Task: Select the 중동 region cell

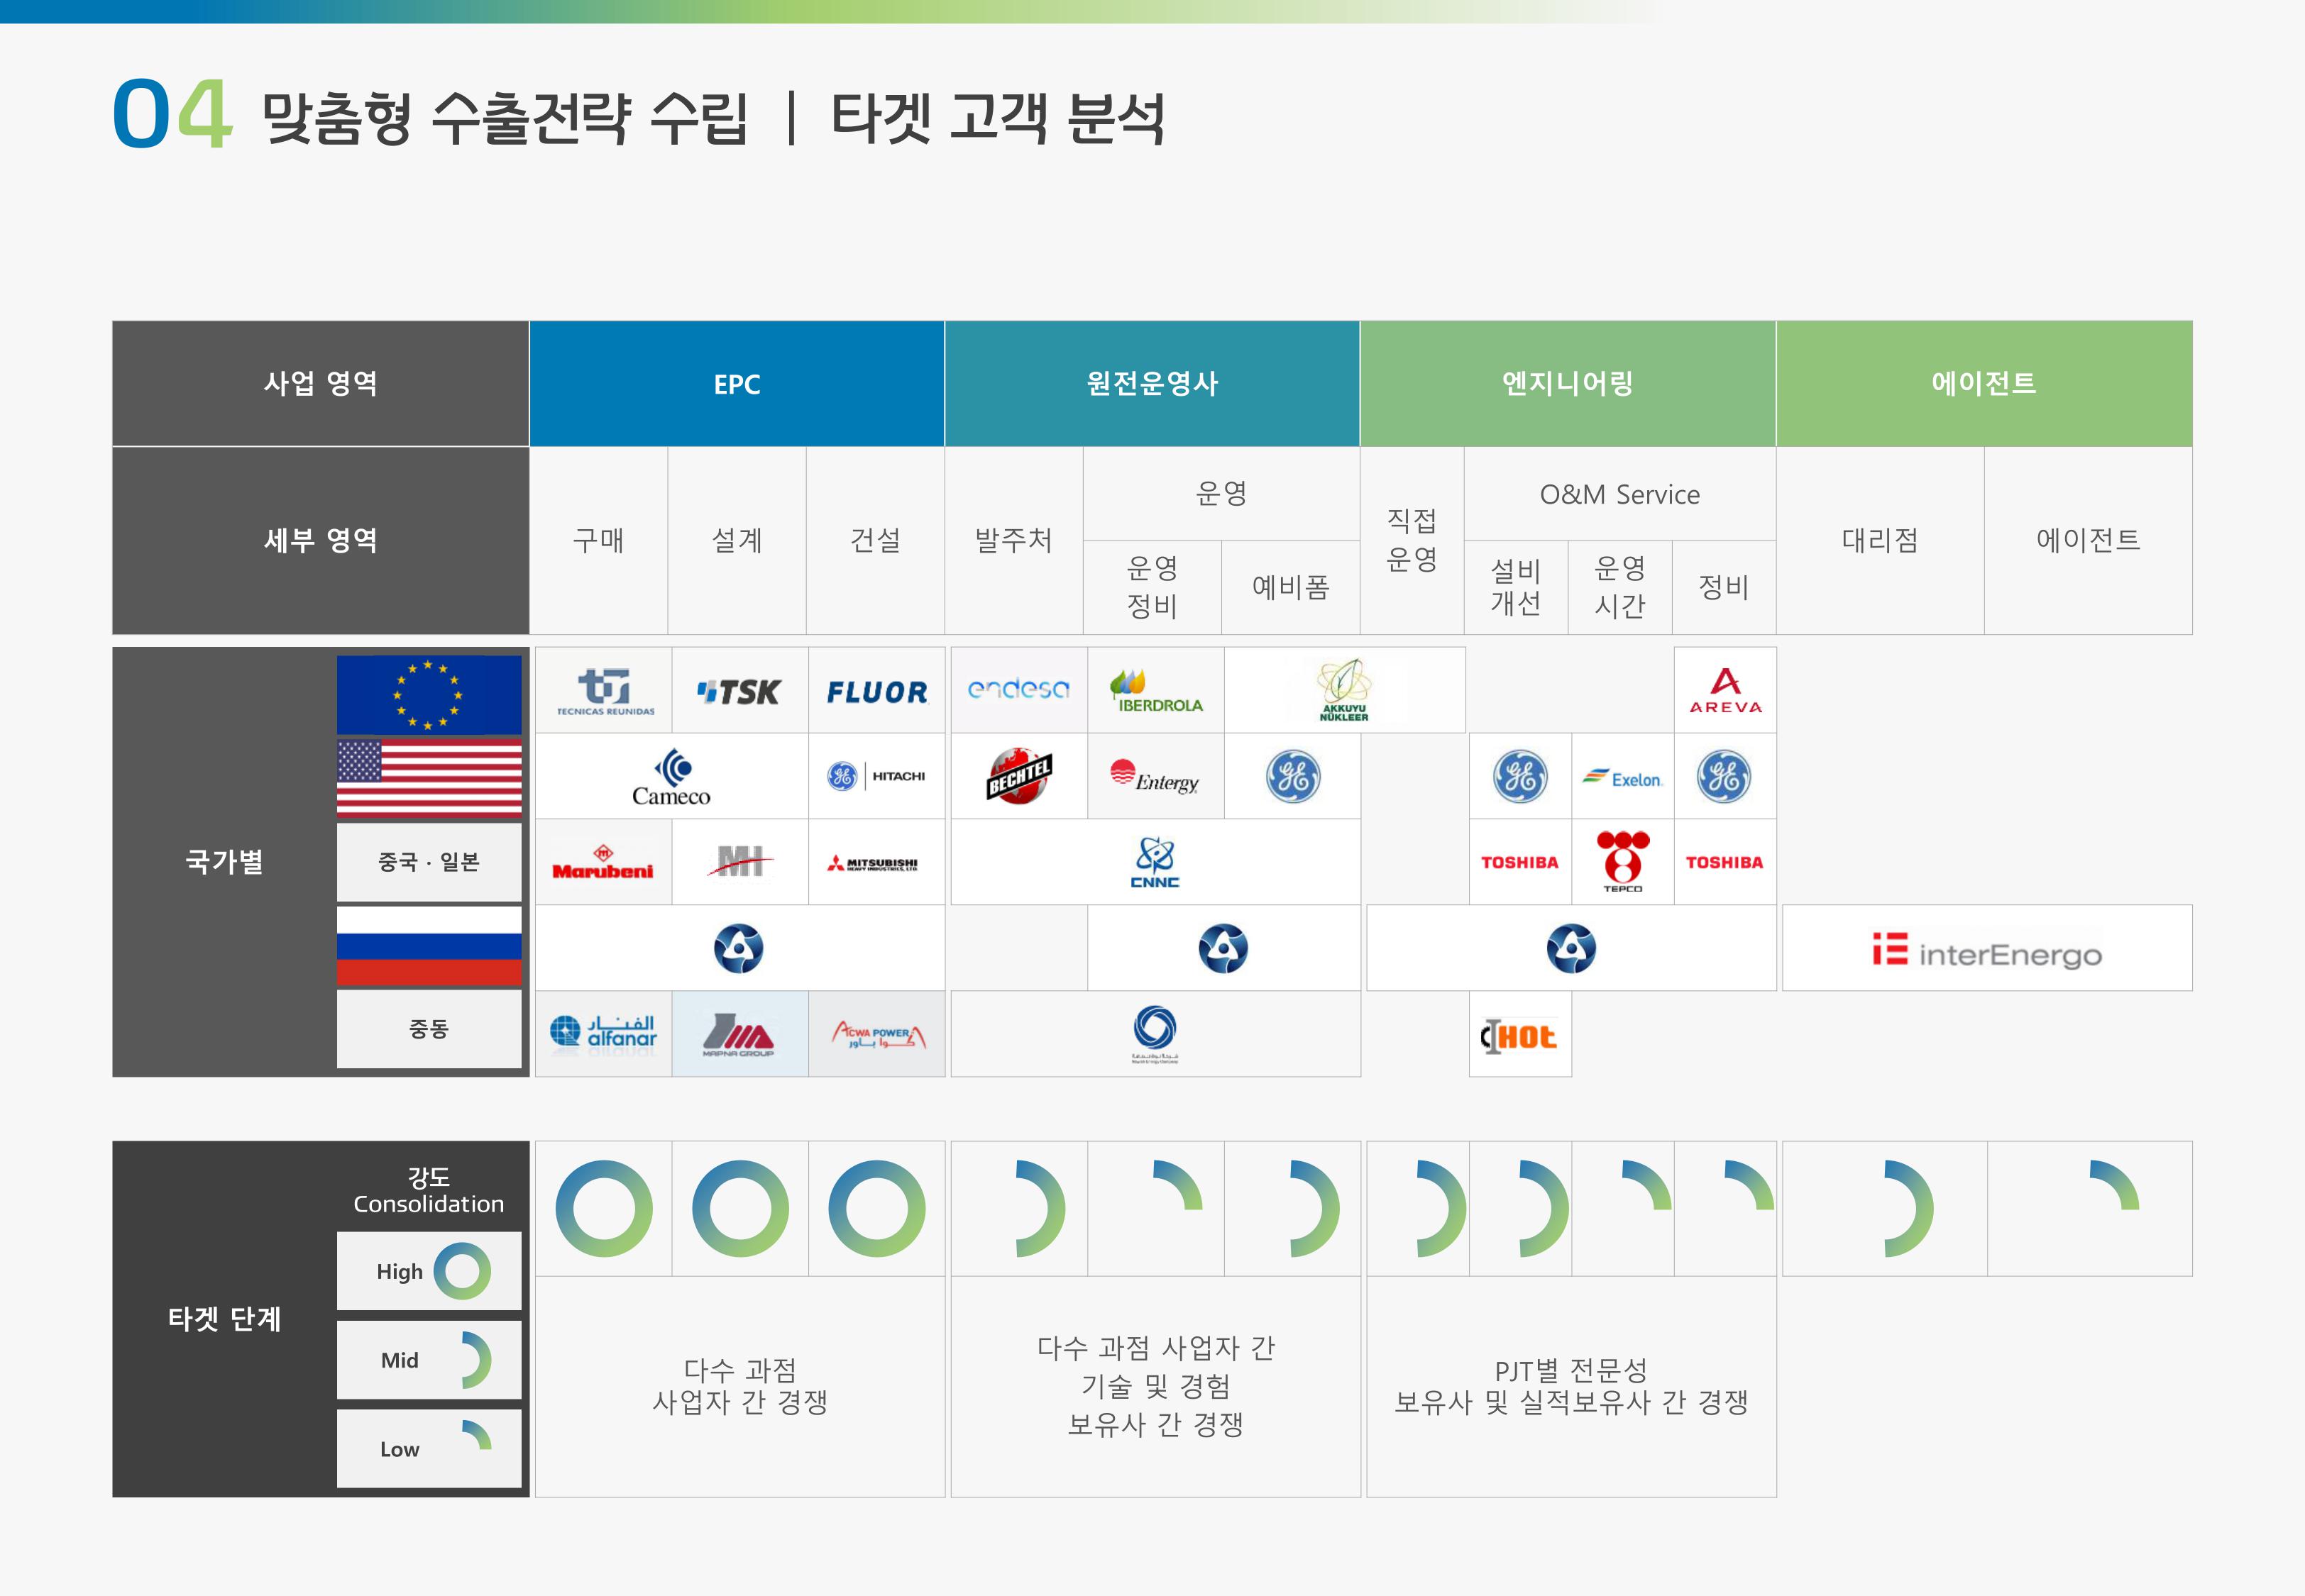Action: [428, 1029]
